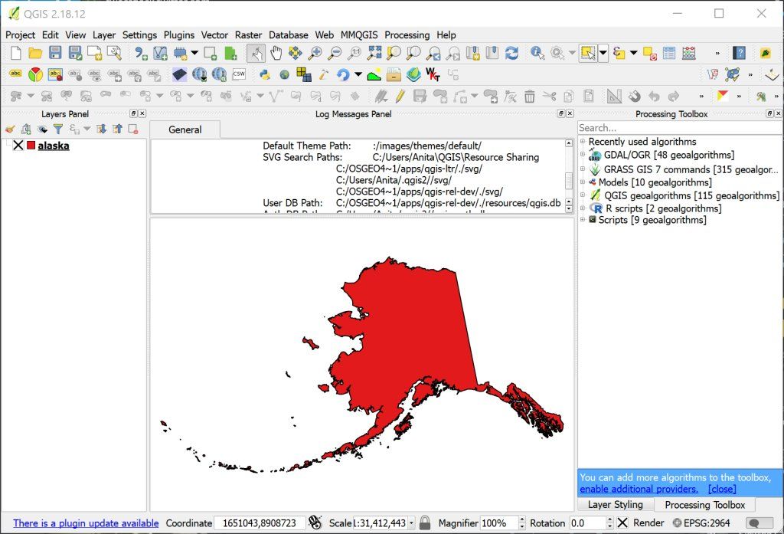
Task: Activate the Identify Features tool
Action: [x=537, y=53]
